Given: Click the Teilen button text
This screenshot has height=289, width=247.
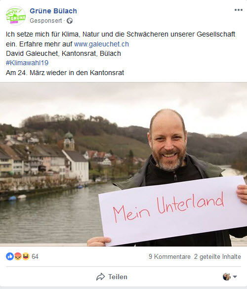Looking at the screenshot, I should point(118,277).
